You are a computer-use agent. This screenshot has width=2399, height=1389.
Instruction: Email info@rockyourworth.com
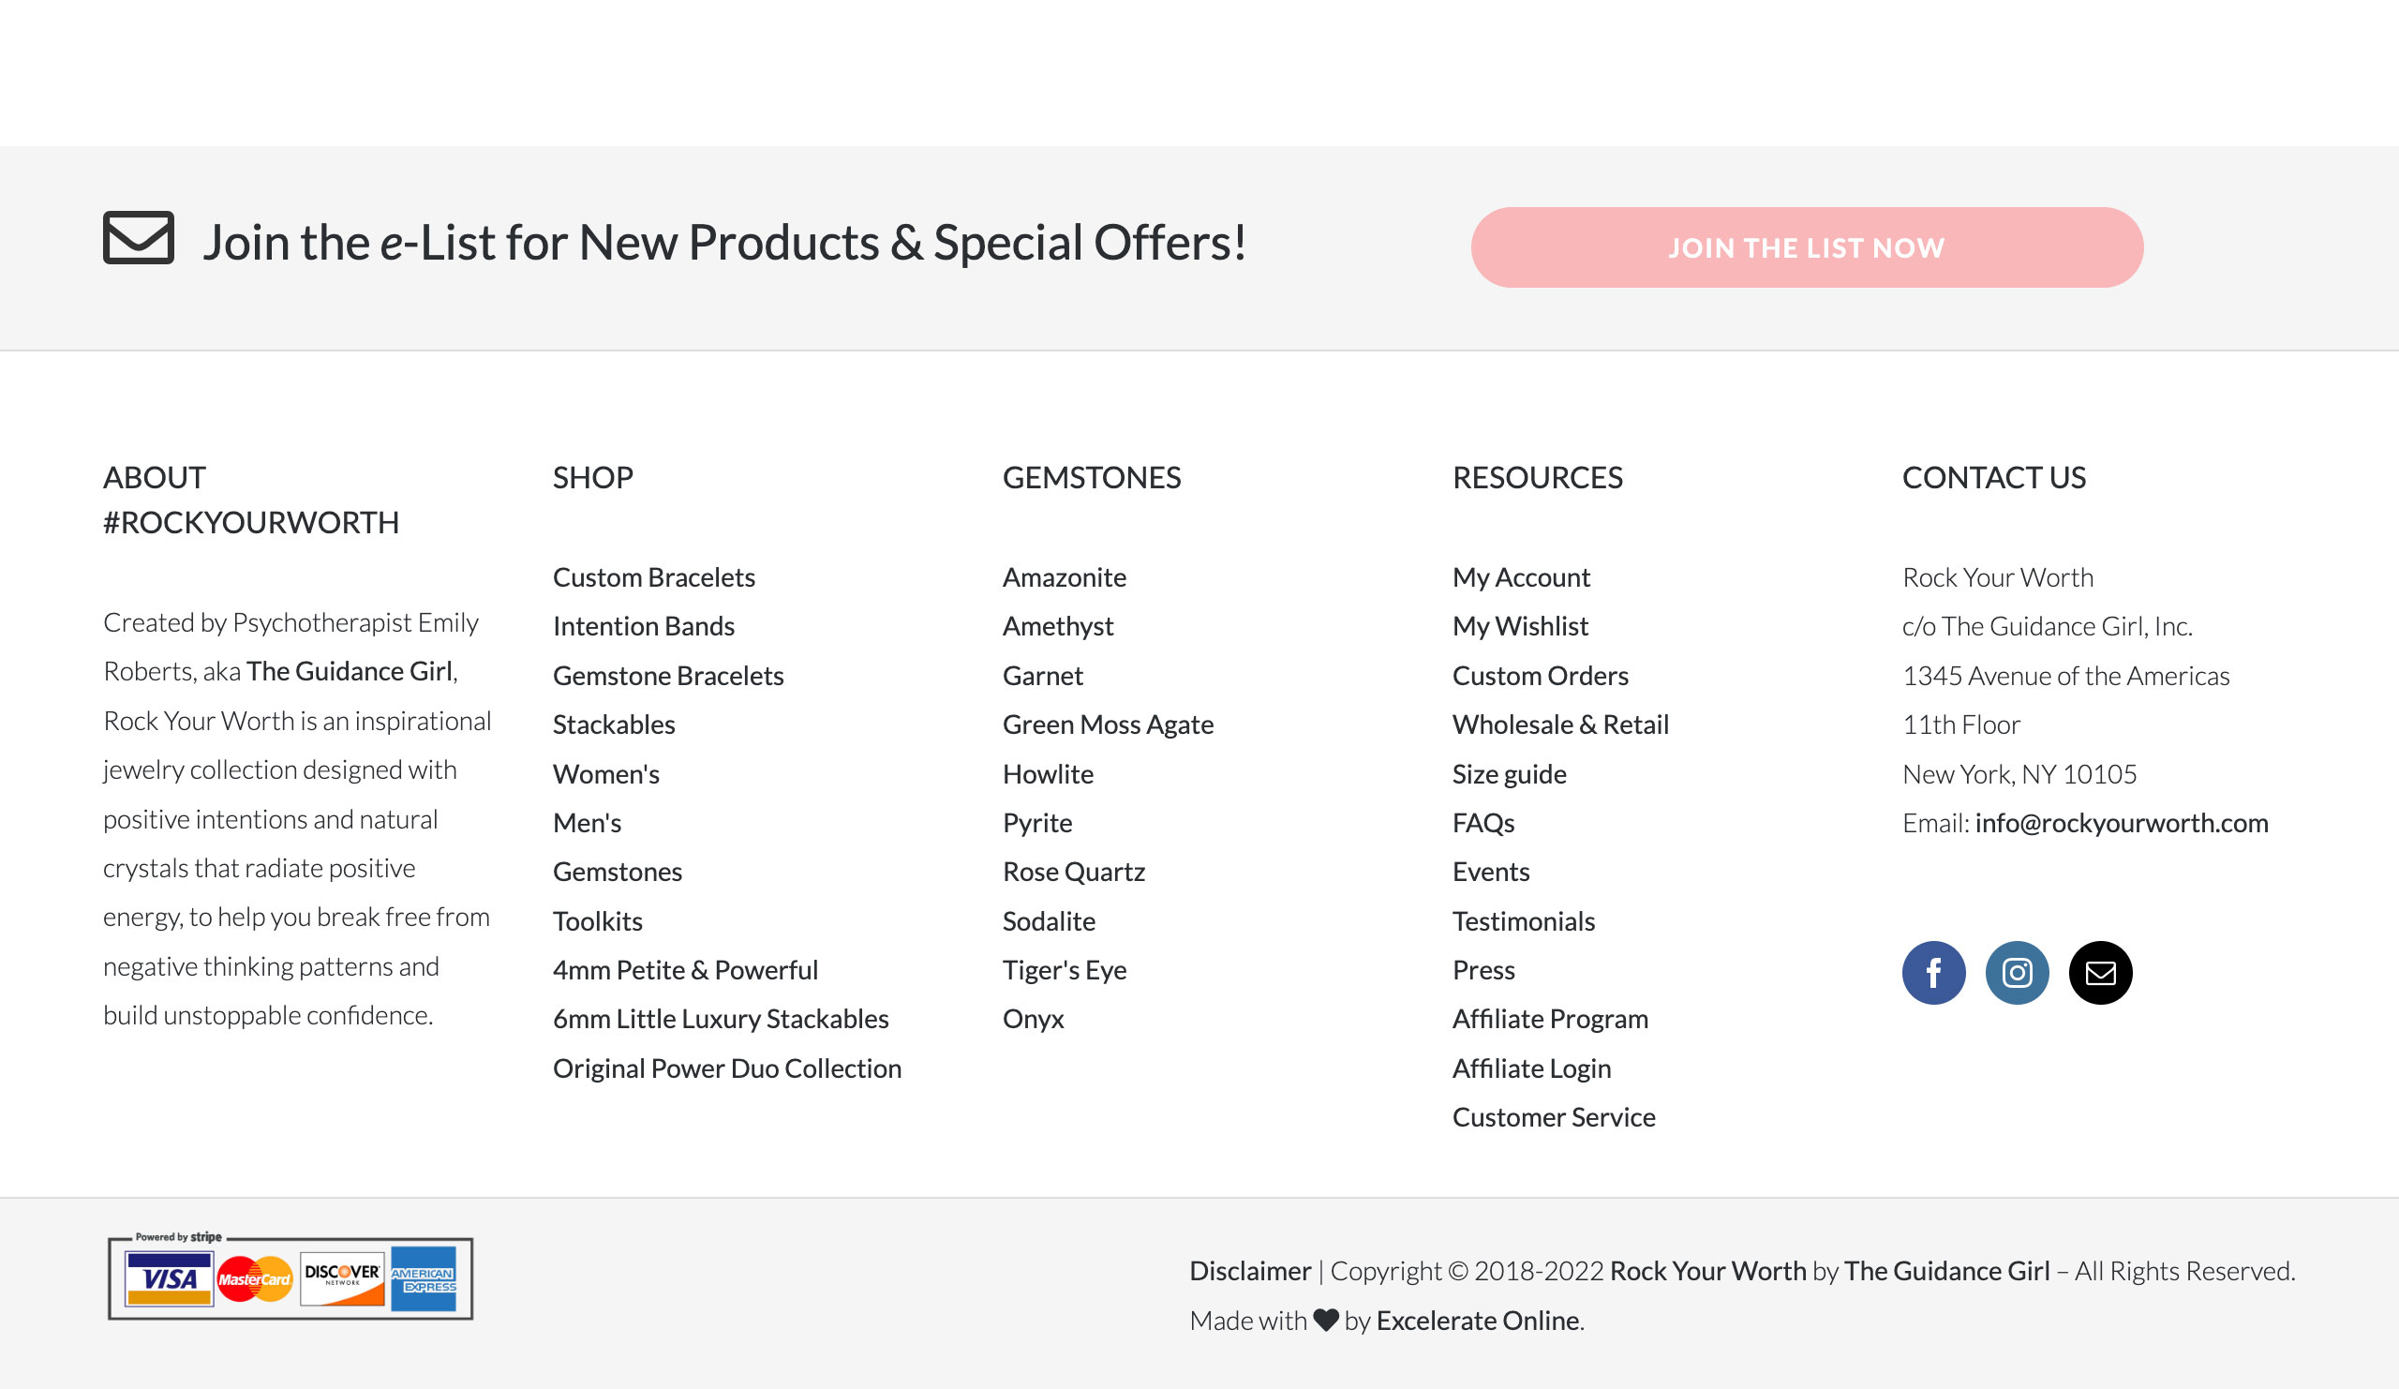tap(2121, 822)
